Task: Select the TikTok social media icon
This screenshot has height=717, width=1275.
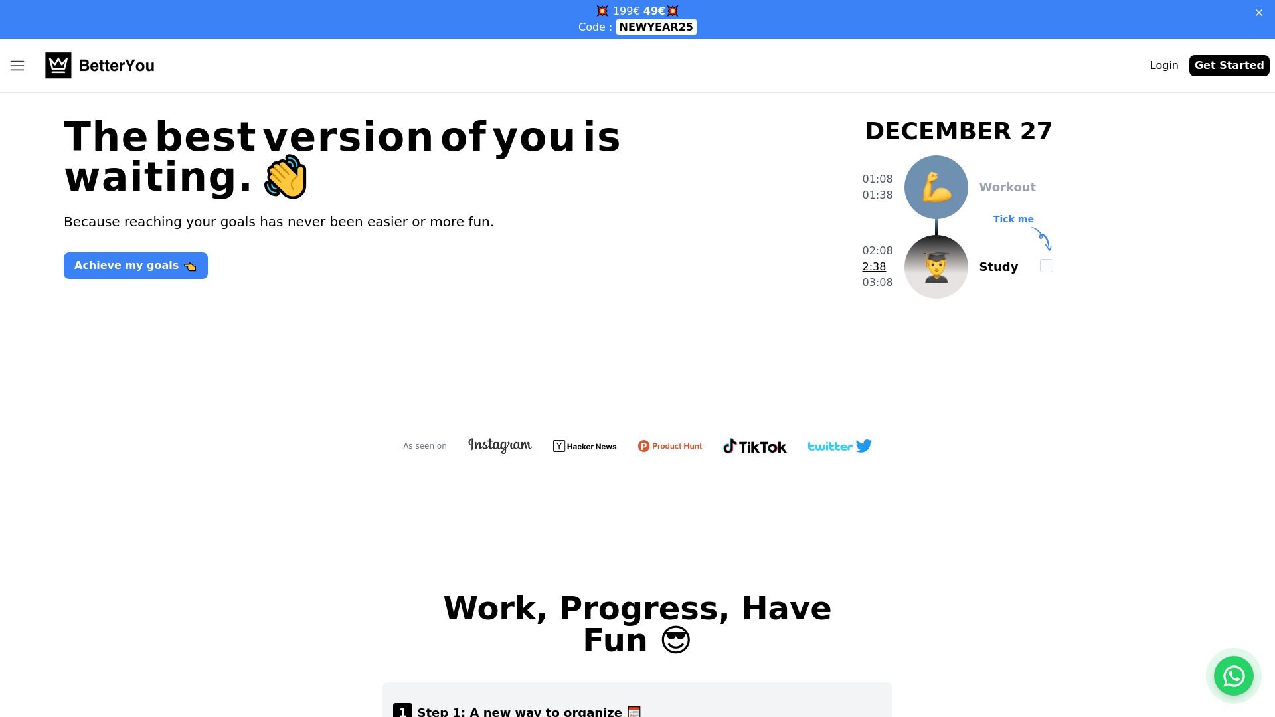Action: [754, 445]
